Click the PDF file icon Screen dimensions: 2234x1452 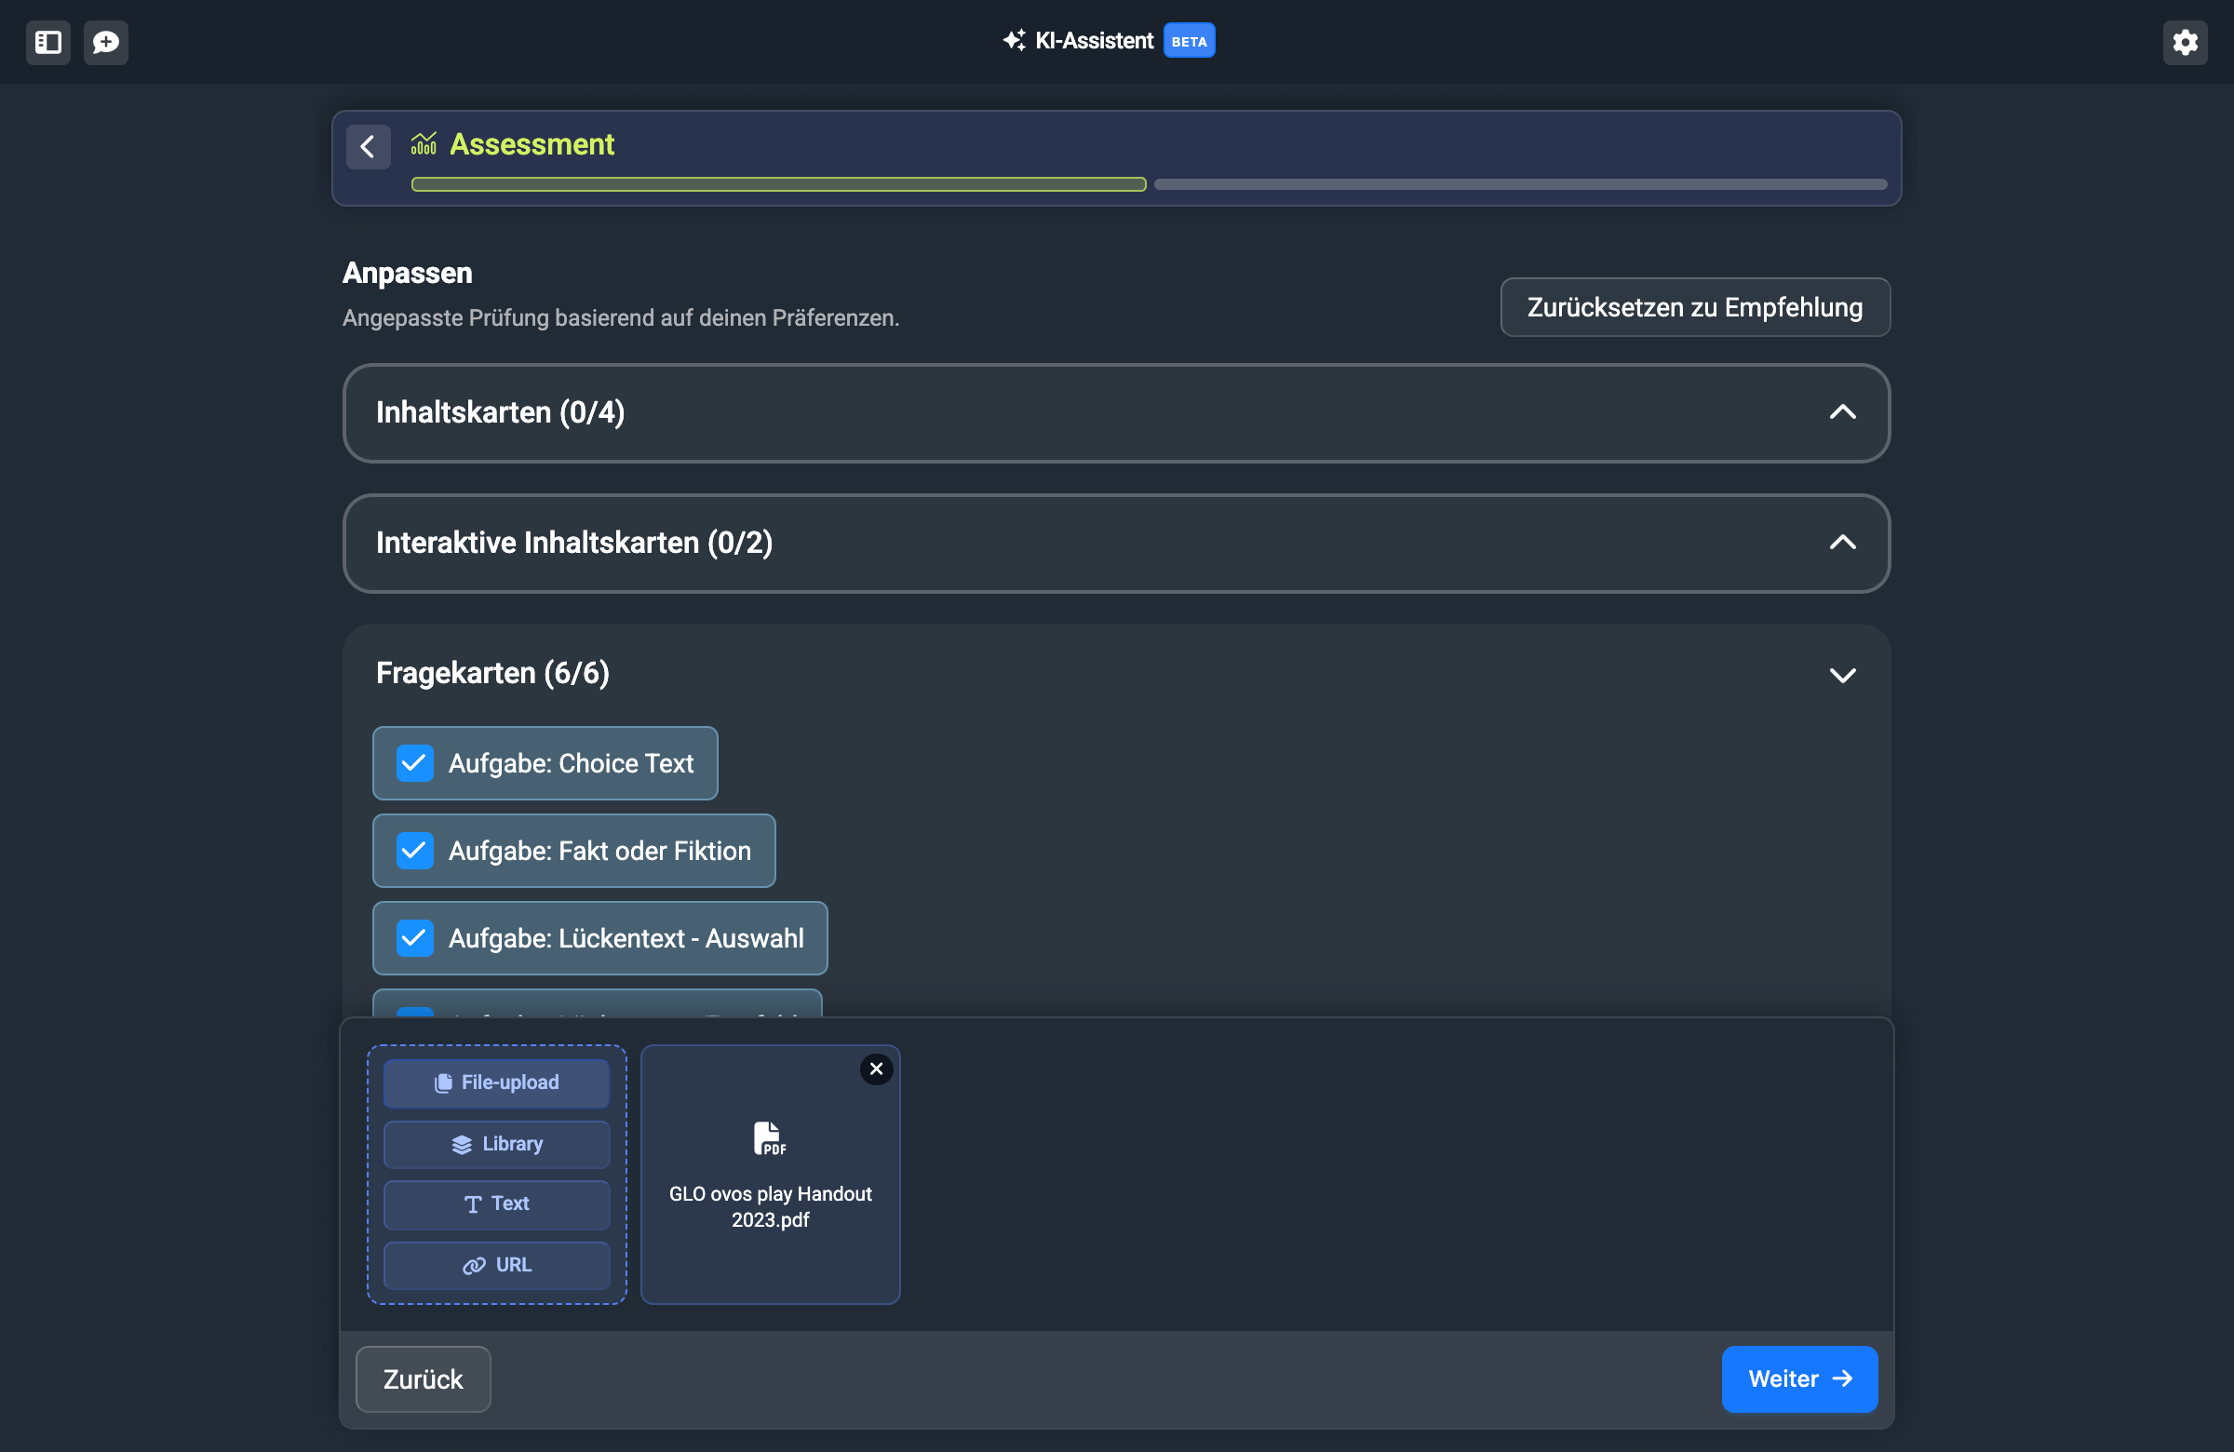click(769, 1137)
